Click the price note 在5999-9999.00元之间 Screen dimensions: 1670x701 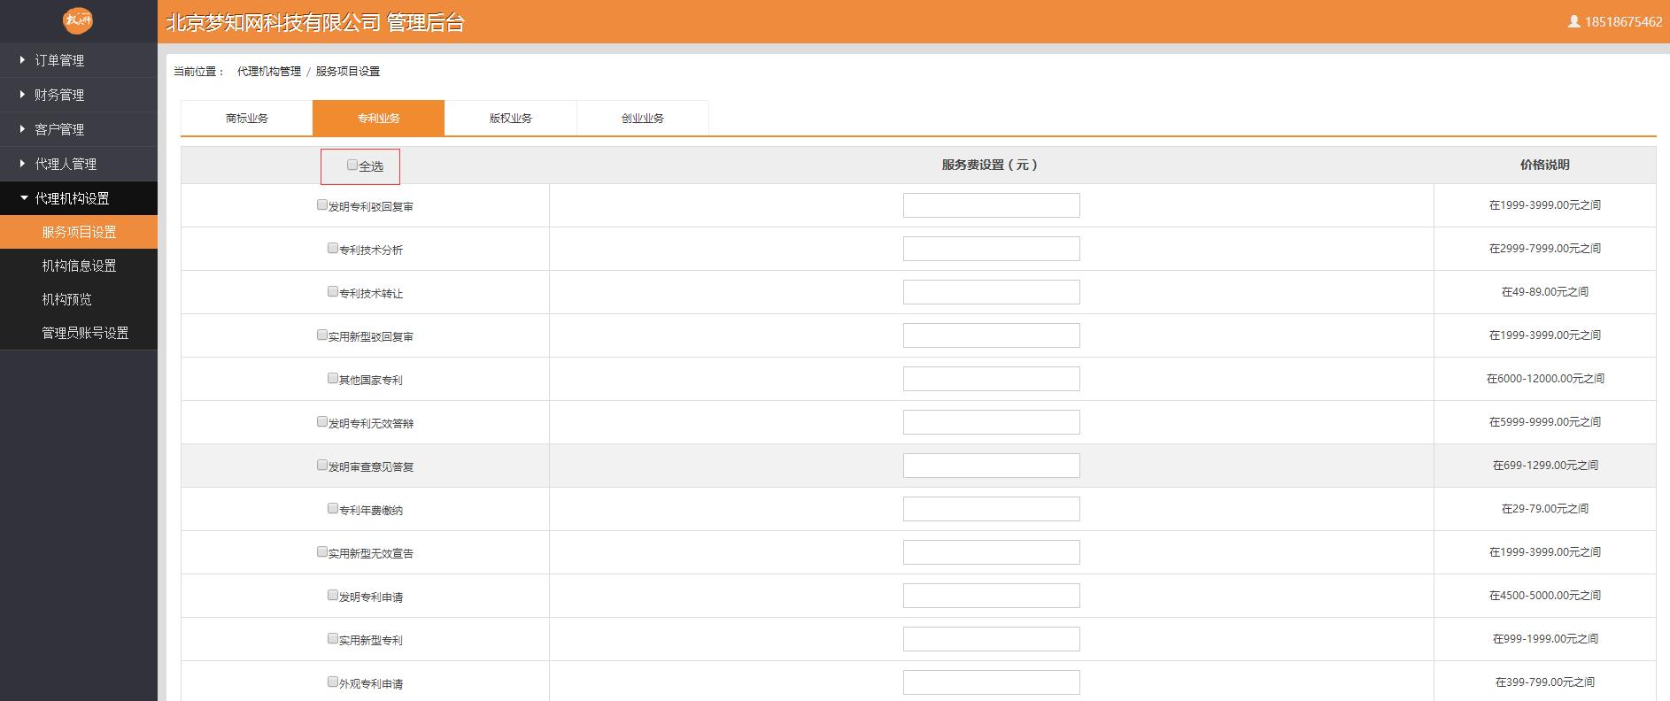click(1545, 422)
